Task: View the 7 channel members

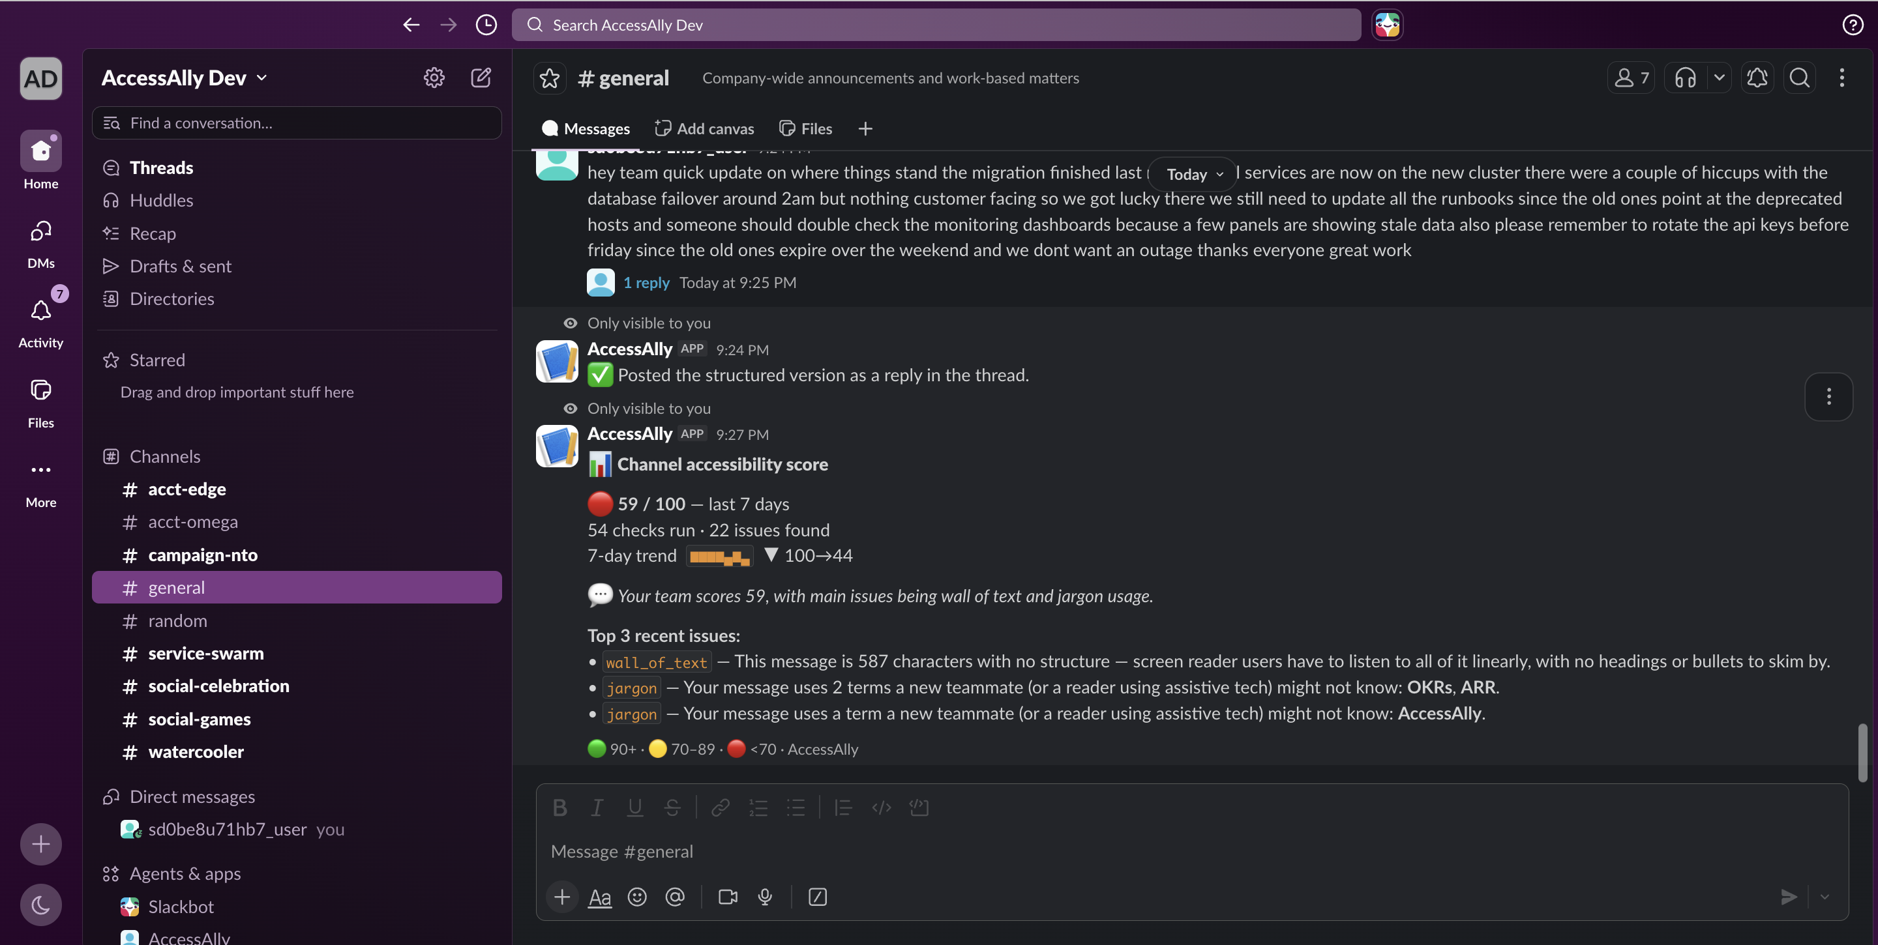Action: click(1631, 78)
